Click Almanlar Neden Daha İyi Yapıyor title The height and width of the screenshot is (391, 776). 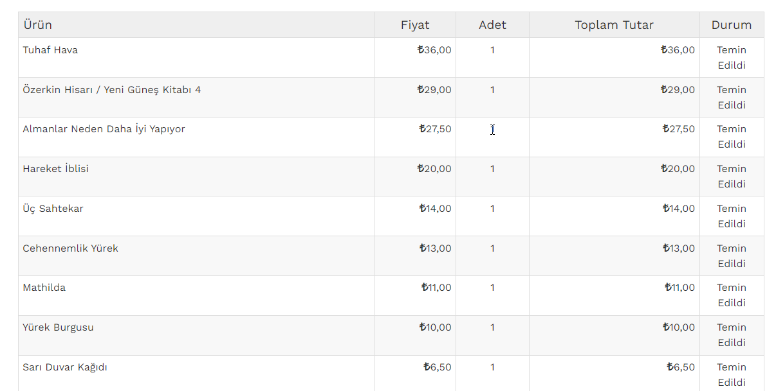click(x=104, y=129)
